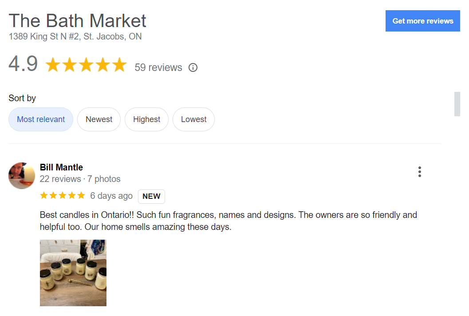Open Bill Mantle's reviewer profile name

61,167
